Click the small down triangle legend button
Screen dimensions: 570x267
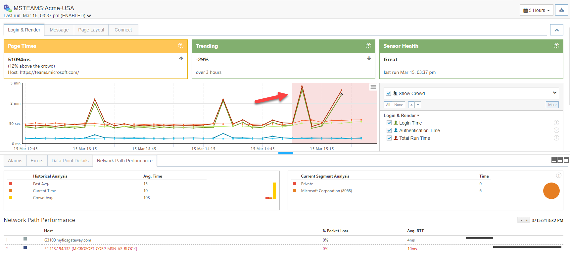point(418,105)
